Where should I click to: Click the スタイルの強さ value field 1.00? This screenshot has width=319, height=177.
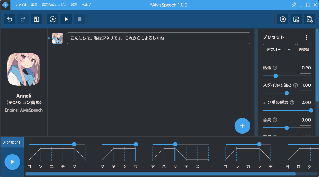305,85
